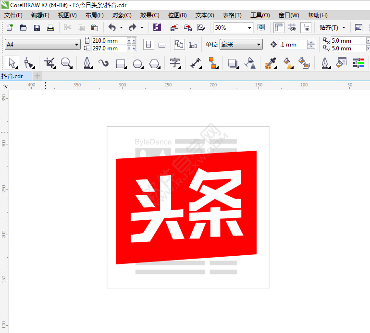
Task: Open the Effects (效果) menu
Action: click(x=149, y=15)
